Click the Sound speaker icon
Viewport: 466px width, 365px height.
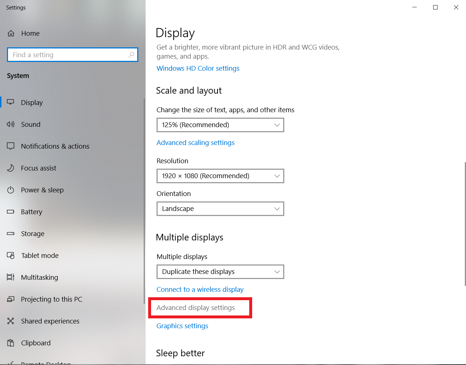pos(11,124)
